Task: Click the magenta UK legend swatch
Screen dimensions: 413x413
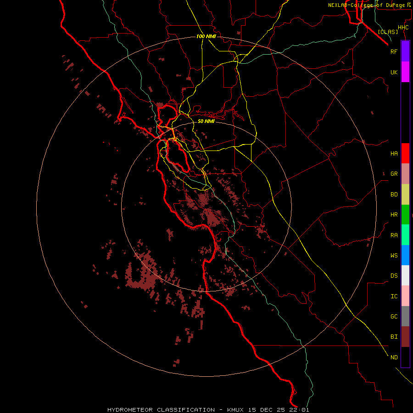Action: click(405, 72)
